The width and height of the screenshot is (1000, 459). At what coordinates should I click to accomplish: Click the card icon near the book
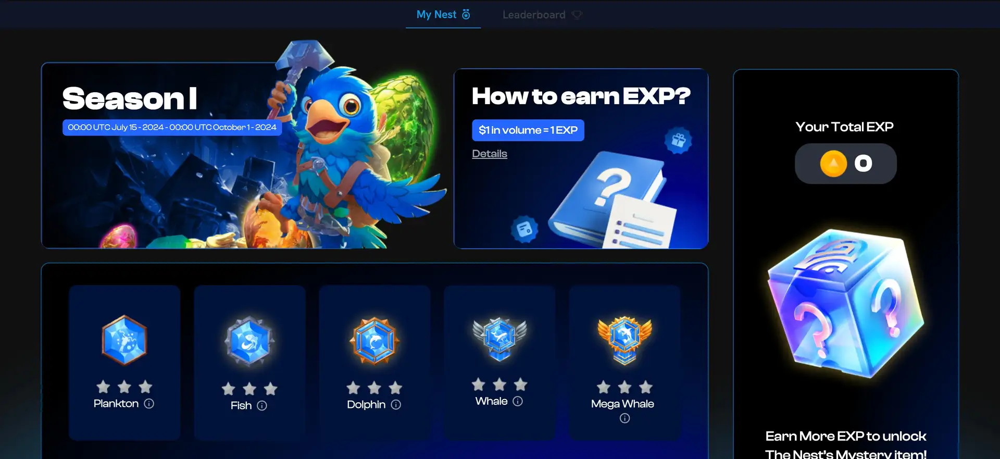(524, 229)
